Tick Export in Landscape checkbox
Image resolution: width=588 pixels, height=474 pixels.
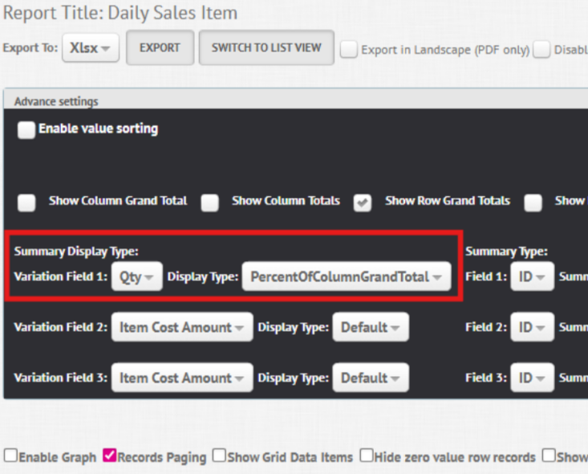[349, 50]
